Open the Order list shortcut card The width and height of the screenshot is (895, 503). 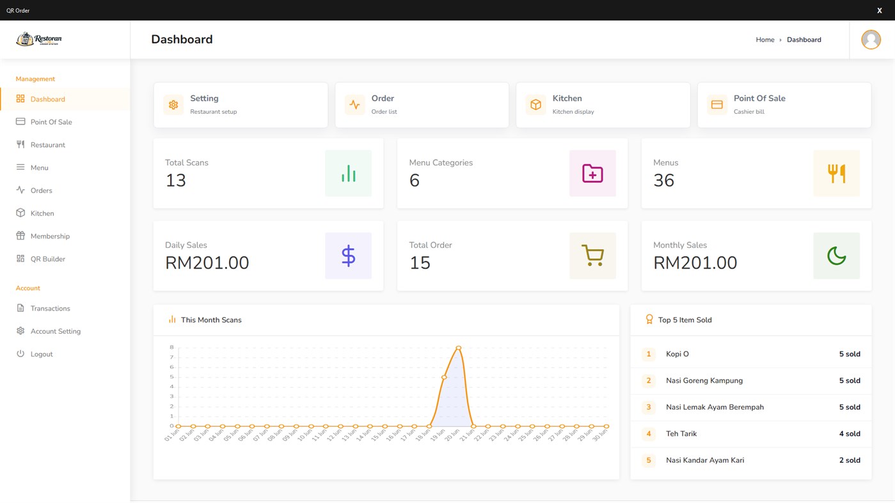422,105
